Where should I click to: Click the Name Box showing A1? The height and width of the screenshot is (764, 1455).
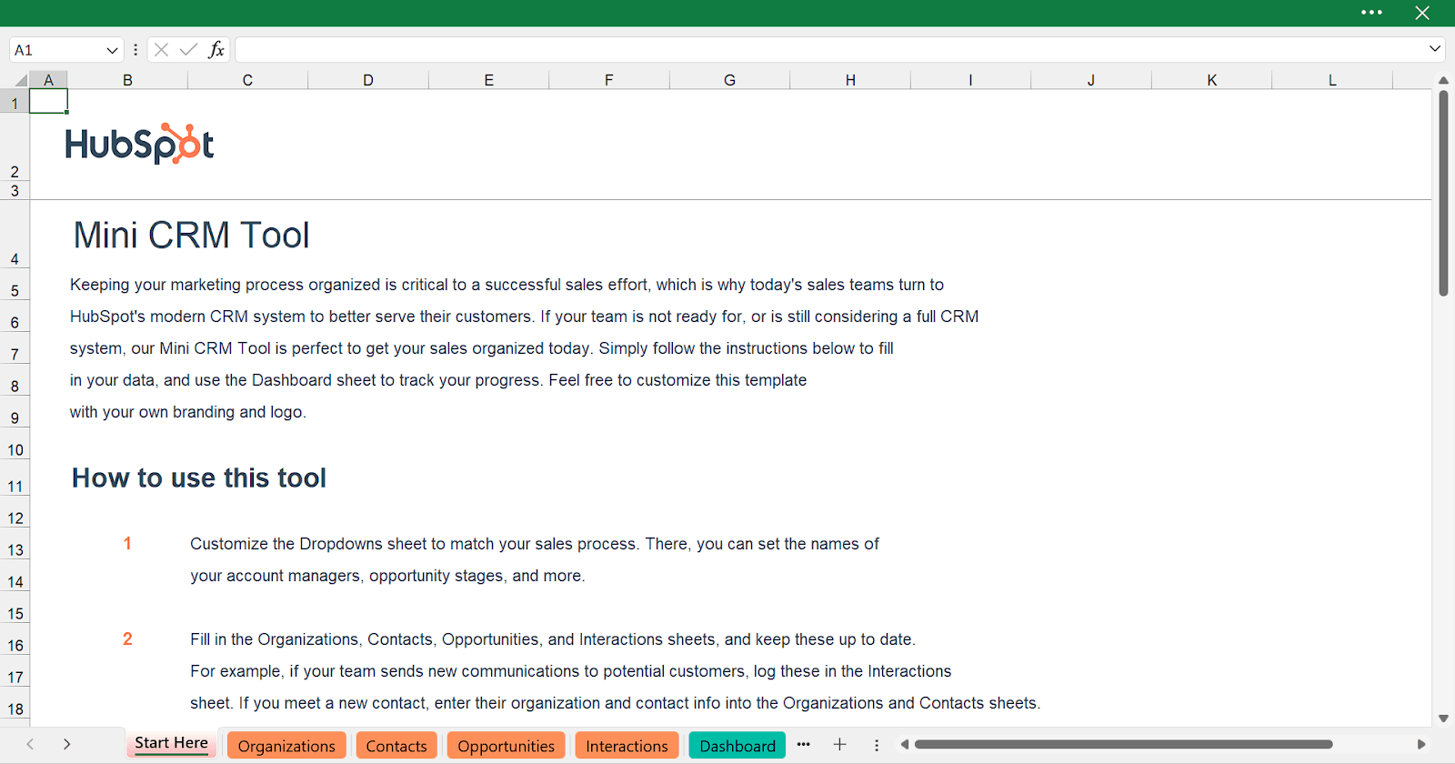[x=56, y=50]
